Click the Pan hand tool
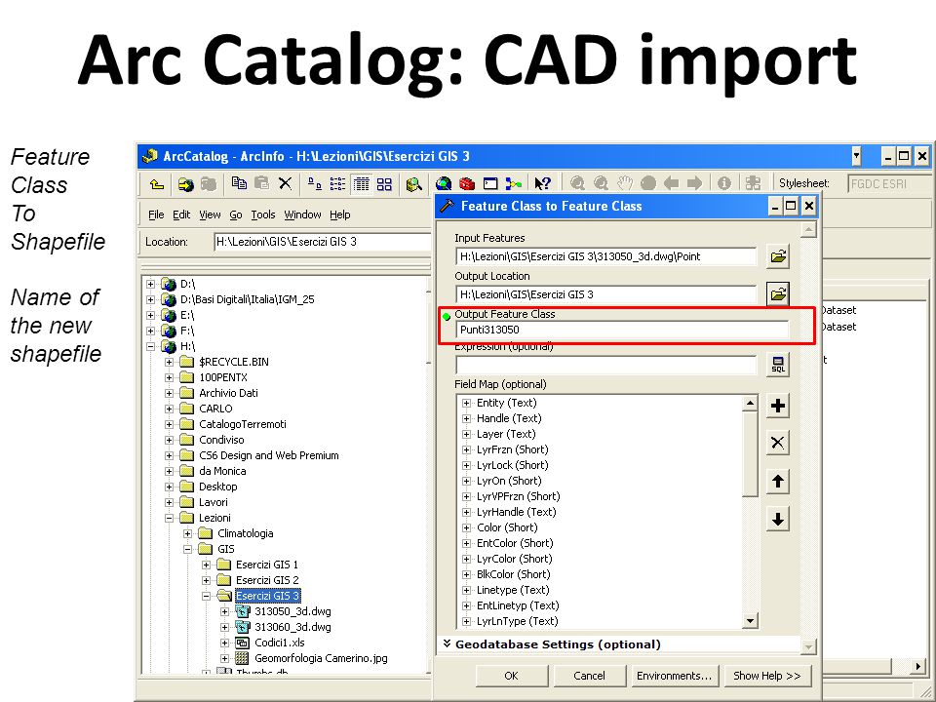Viewport: 936px width, 702px height. 625,183
